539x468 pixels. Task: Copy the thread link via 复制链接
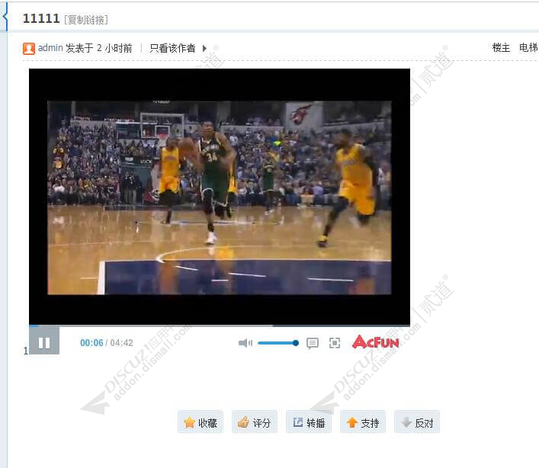[86, 20]
